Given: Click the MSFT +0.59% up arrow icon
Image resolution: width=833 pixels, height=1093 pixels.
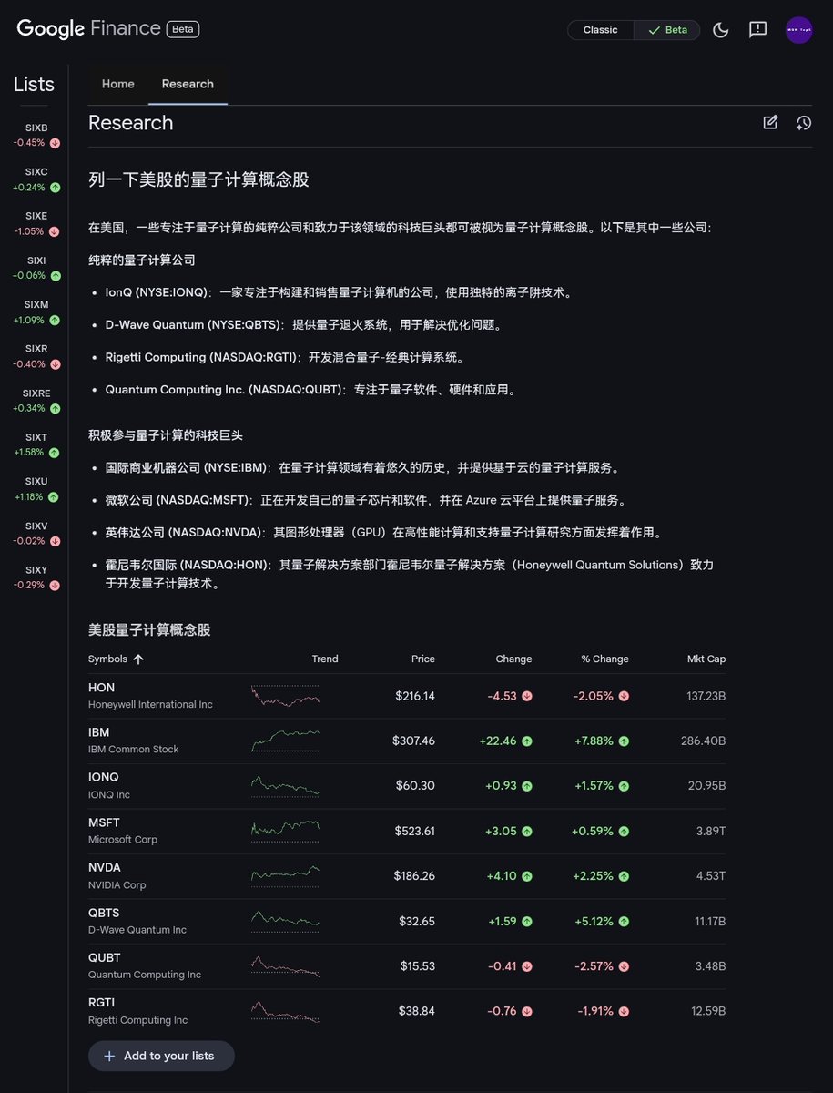Looking at the screenshot, I should coord(624,832).
